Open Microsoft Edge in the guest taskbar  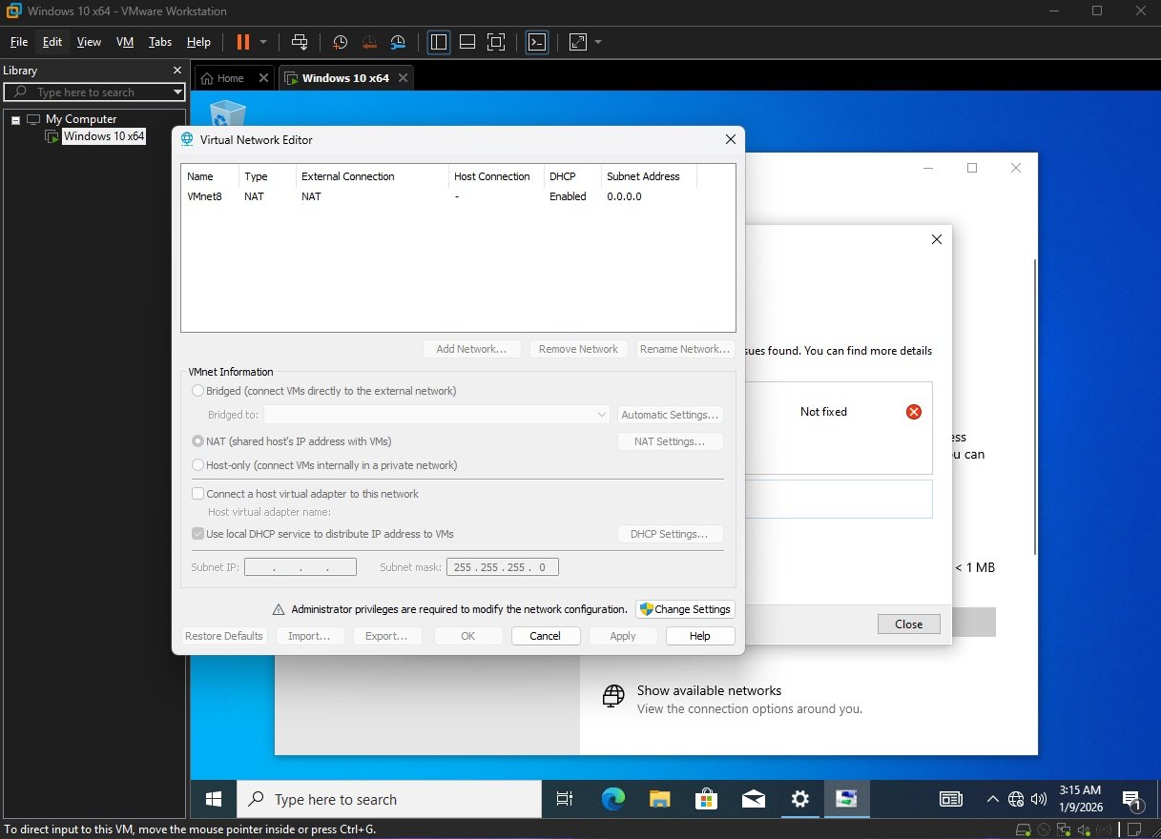(x=612, y=799)
